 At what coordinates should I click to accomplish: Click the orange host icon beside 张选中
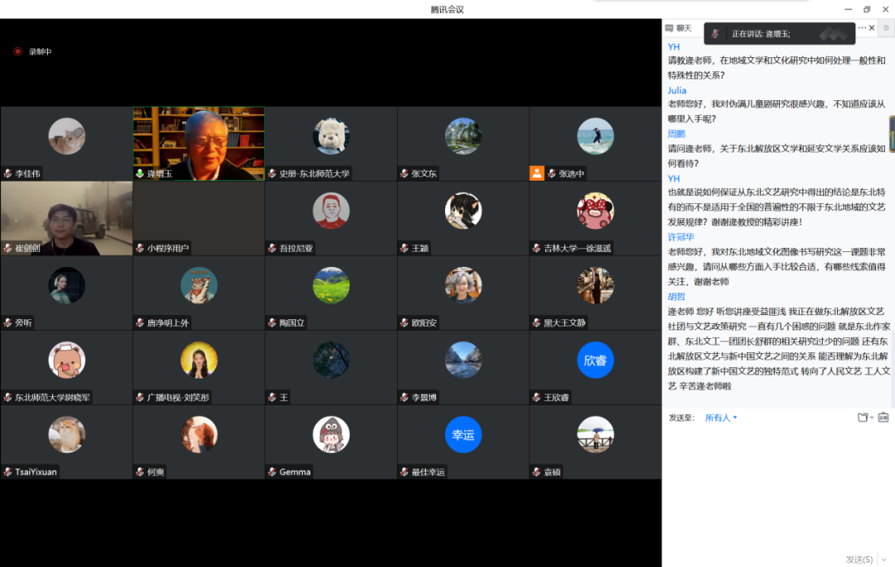point(536,173)
